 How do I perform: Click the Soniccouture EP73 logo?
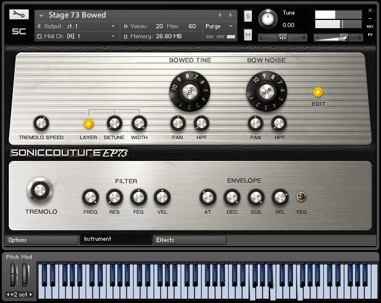point(69,153)
